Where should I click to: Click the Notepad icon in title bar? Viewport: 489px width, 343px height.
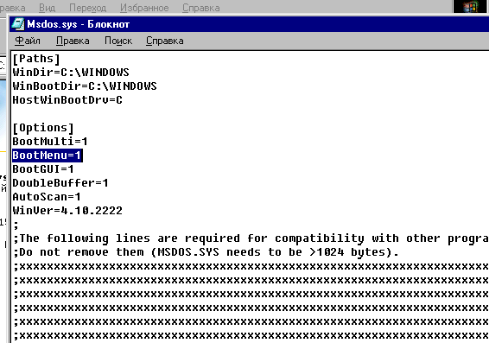(x=17, y=24)
